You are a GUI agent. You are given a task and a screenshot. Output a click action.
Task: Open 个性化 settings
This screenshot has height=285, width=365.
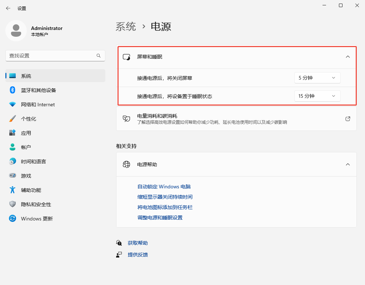[55, 118]
